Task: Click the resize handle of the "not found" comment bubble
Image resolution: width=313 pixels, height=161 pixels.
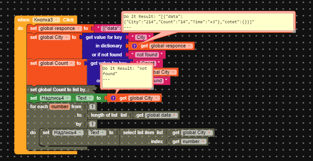Action: point(152,88)
